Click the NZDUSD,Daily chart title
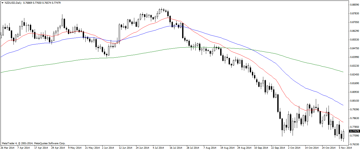Screen dimensions: 360x150 pos(13,3)
